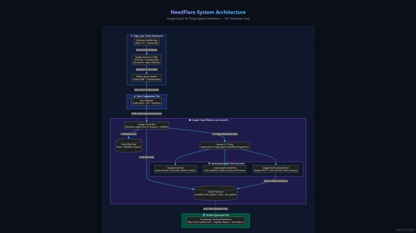
Task: Select the Volunteer Mobile App node
Action: click(147, 42)
